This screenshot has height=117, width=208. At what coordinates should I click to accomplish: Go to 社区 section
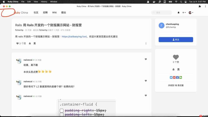(36, 12)
